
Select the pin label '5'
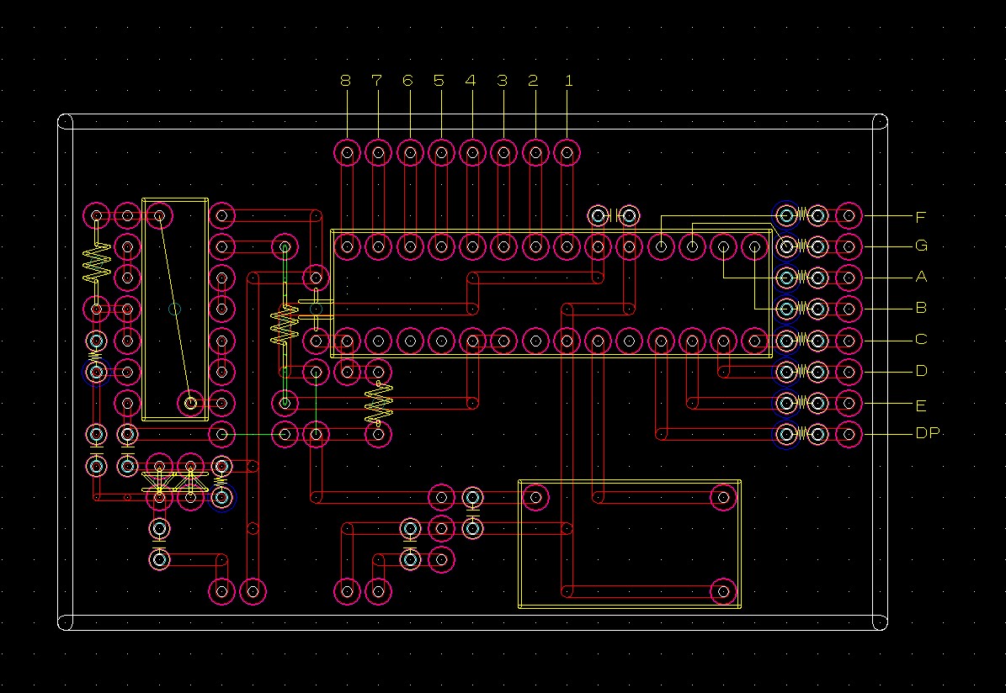pyautogui.click(x=439, y=81)
